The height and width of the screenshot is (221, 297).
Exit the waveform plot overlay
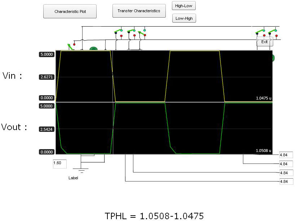265,42
